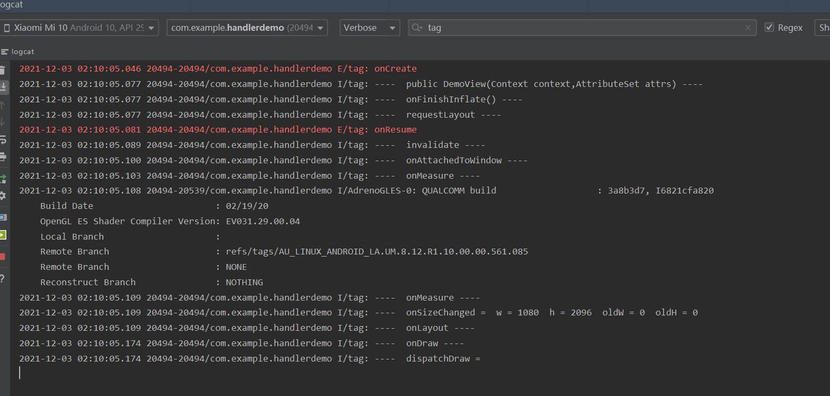This screenshot has height=396, width=830.
Task: Click the dispatchDraw log line
Action: coord(249,359)
